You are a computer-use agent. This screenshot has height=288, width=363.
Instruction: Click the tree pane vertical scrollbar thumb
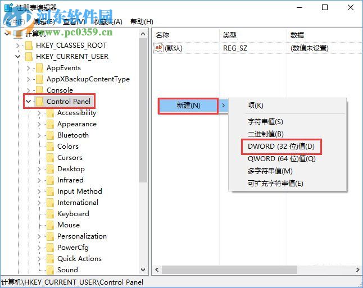click(143, 111)
